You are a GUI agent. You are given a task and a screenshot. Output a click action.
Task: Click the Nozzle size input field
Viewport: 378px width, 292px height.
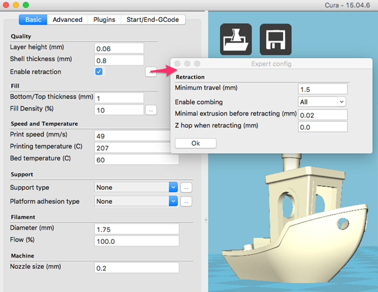(x=137, y=268)
